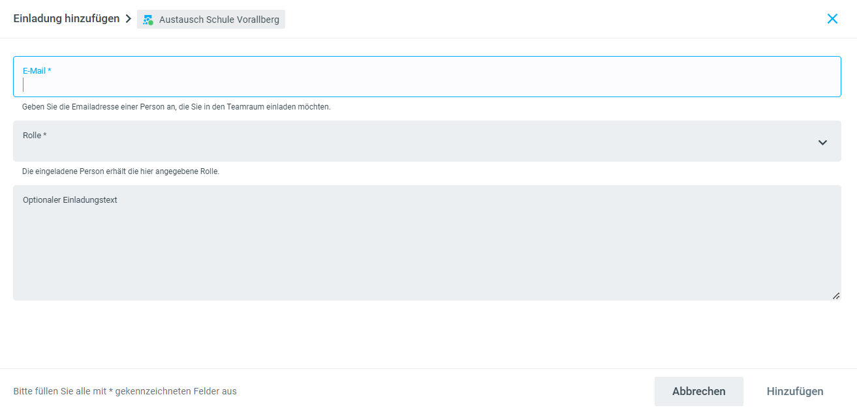The height and width of the screenshot is (412, 857).
Task: Place the cursor at the E-Mail text caret
Action: click(x=23, y=85)
